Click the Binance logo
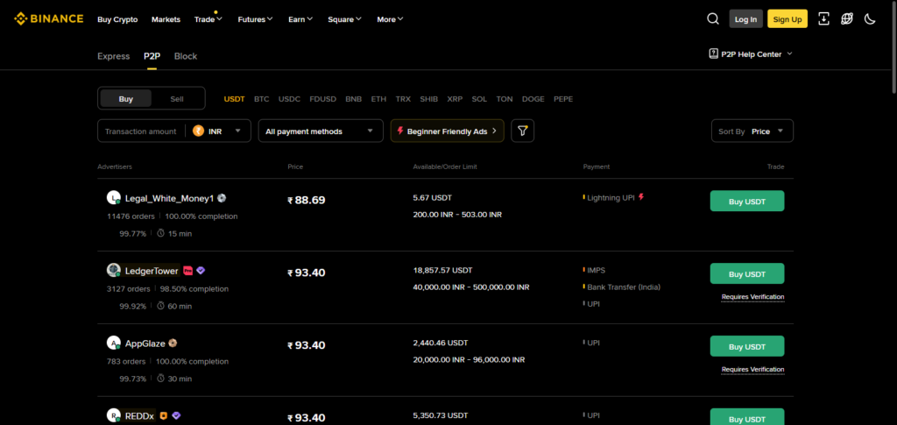897x425 pixels. pyautogui.click(x=49, y=19)
